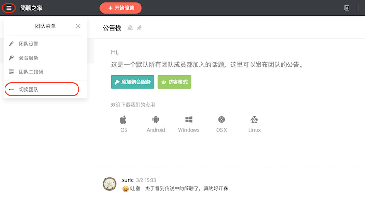365x224 pixels.
Task: Click the Android robot icon
Action: [x=156, y=120]
